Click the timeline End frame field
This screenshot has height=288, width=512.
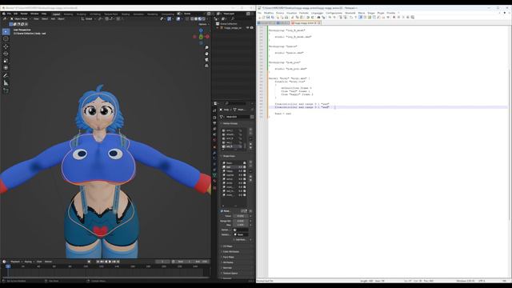202,262
